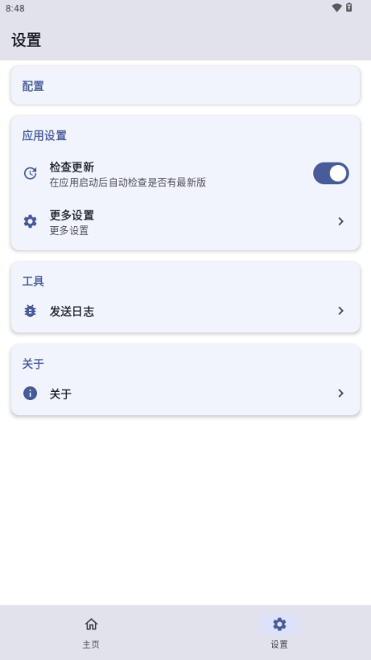Image resolution: width=371 pixels, height=660 pixels.
Task: Tap the 应用设置 section header
Action: (45, 135)
